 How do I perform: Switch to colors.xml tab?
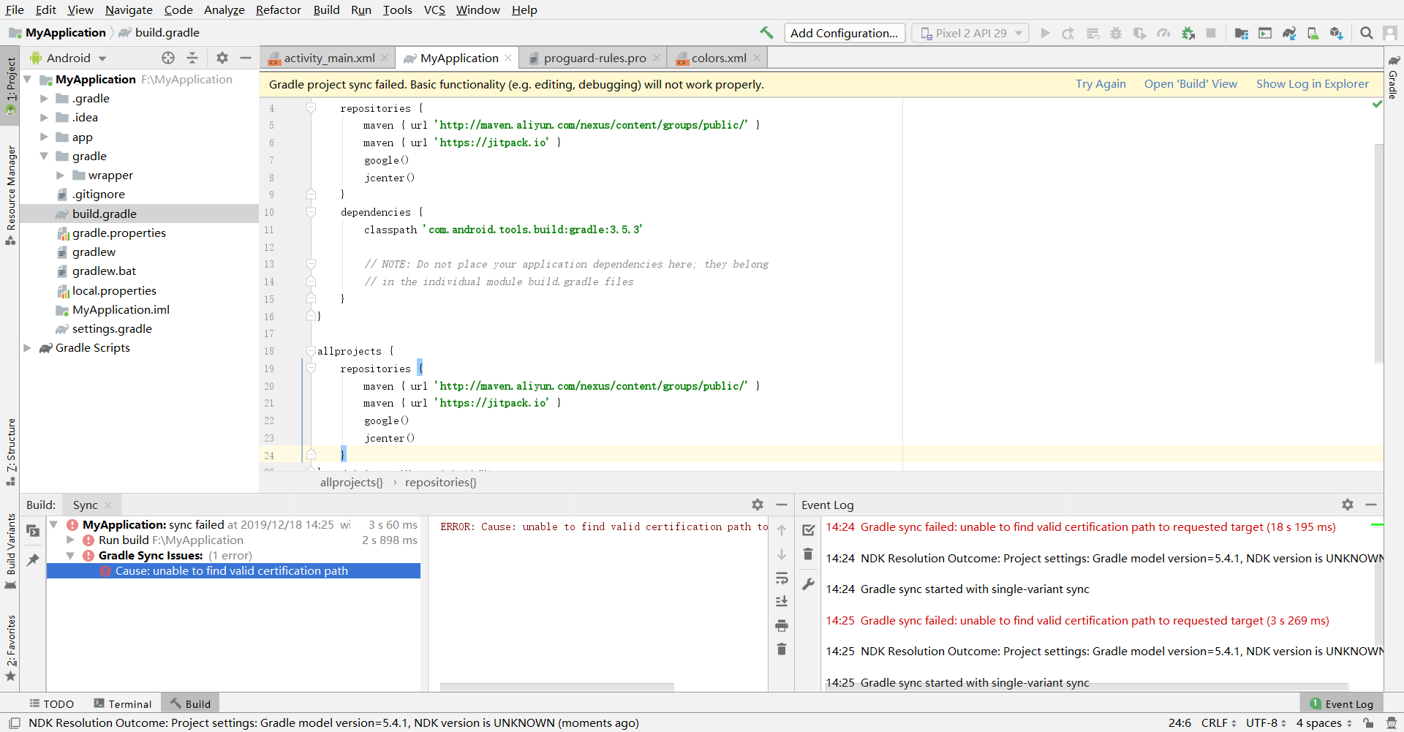718,58
